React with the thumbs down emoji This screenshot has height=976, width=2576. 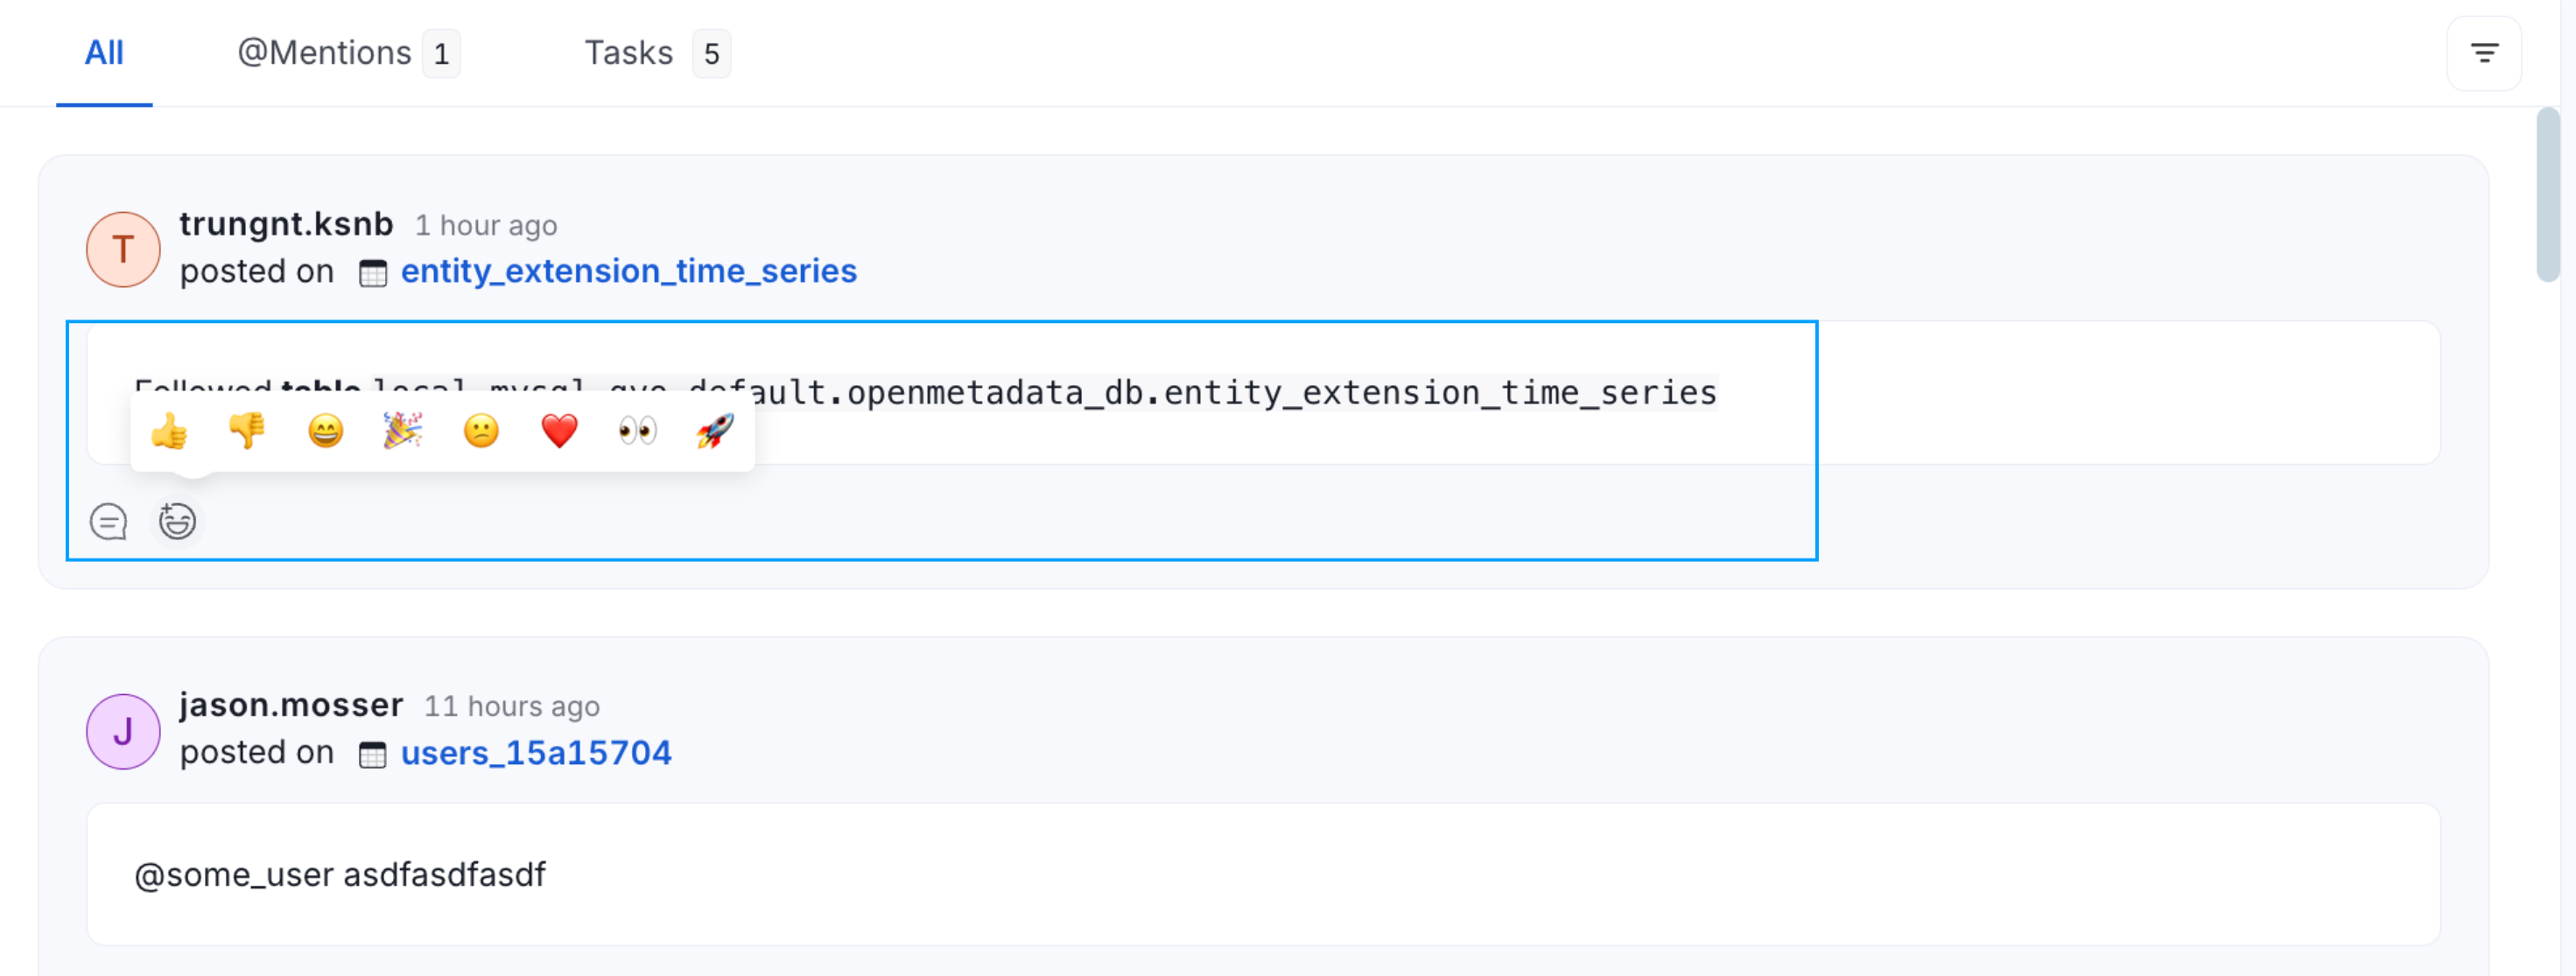point(247,431)
